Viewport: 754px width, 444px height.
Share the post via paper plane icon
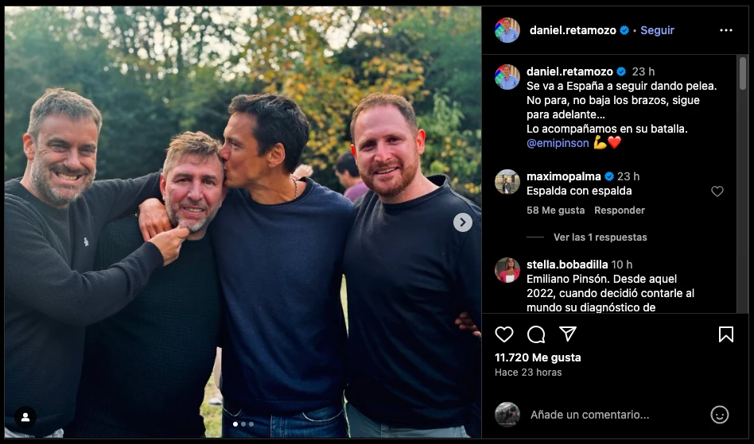coord(567,334)
